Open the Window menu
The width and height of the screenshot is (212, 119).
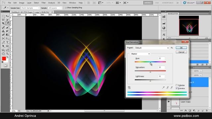pos(73,3)
